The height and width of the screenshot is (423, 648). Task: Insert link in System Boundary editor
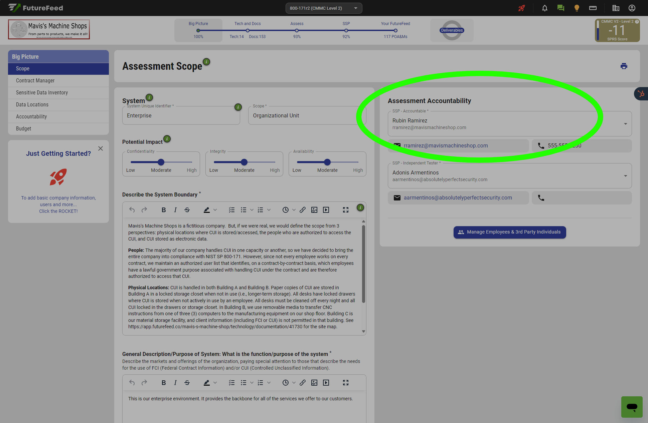(302, 210)
